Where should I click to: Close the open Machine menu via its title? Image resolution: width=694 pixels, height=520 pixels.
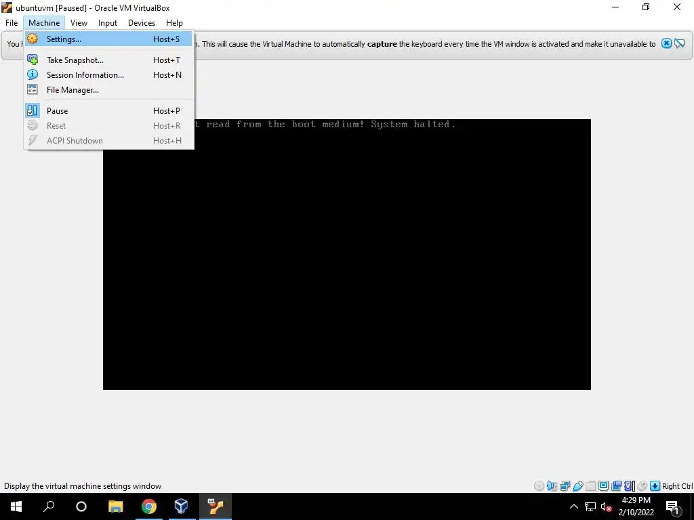click(44, 22)
